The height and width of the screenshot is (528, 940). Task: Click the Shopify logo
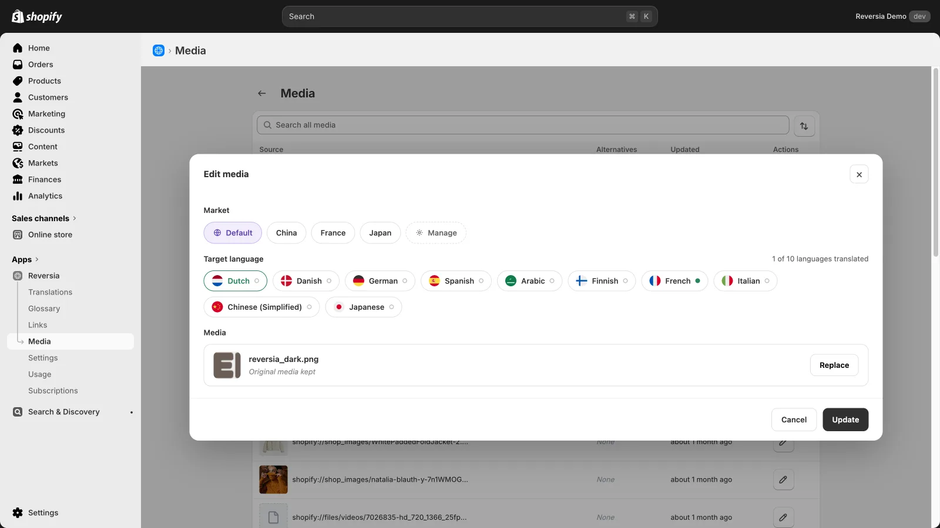37,16
